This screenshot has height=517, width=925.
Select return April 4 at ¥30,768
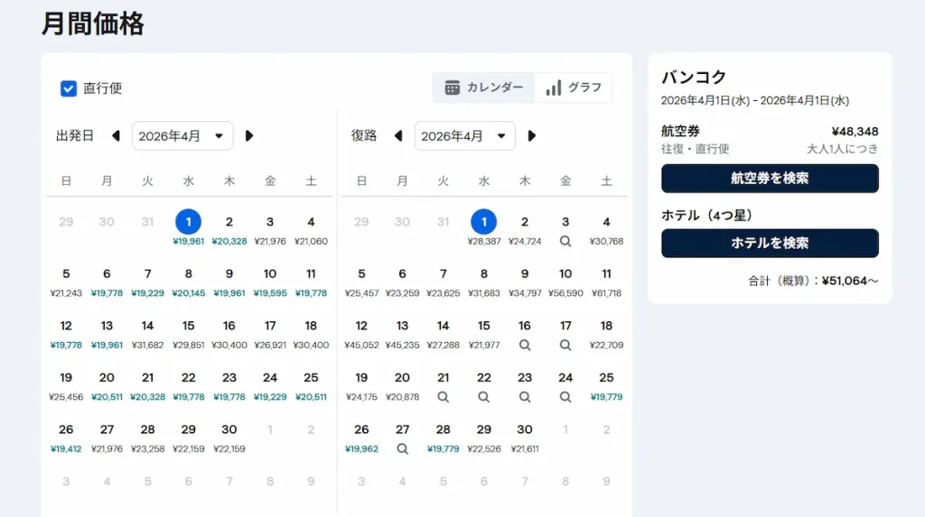click(x=606, y=229)
